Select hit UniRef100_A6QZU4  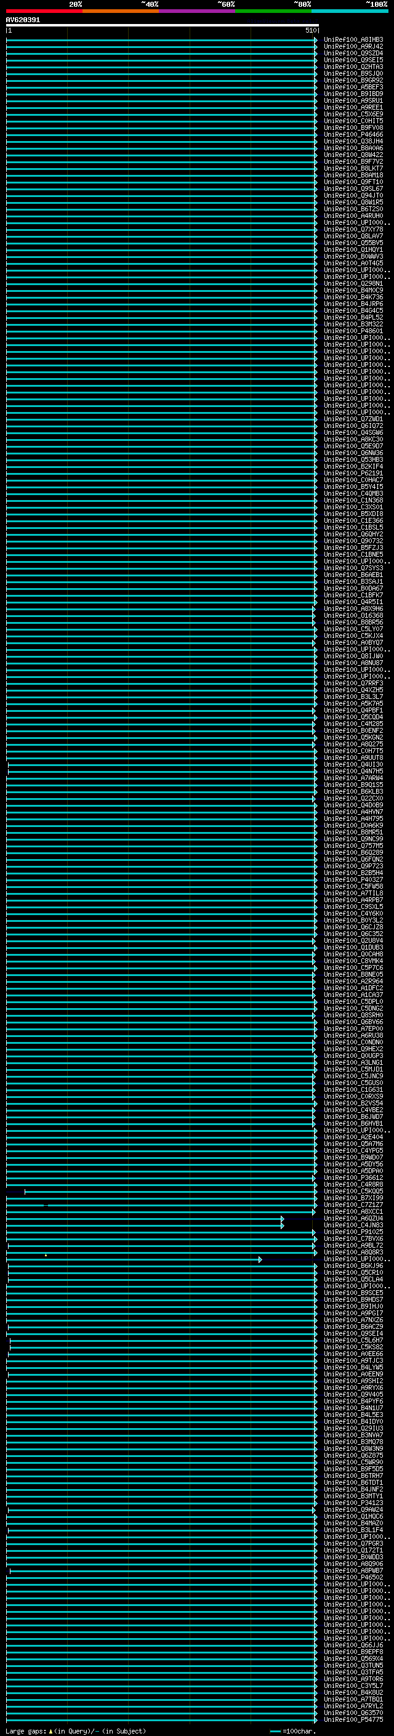(353, 1219)
